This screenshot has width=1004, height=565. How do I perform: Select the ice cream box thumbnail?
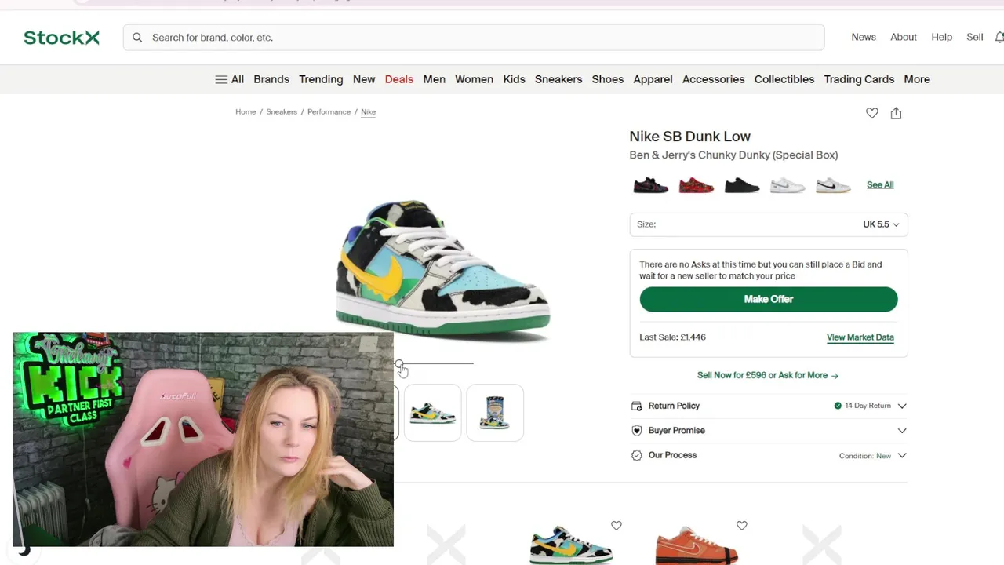[495, 413]
